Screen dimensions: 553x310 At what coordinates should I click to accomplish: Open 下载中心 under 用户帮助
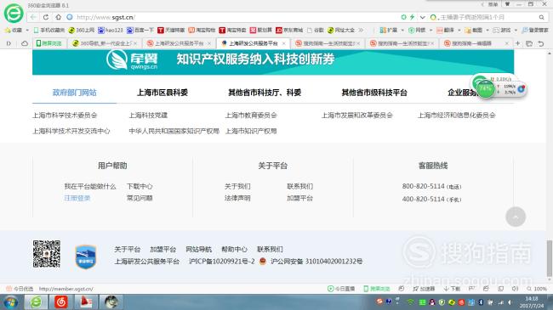click(140, 186)
